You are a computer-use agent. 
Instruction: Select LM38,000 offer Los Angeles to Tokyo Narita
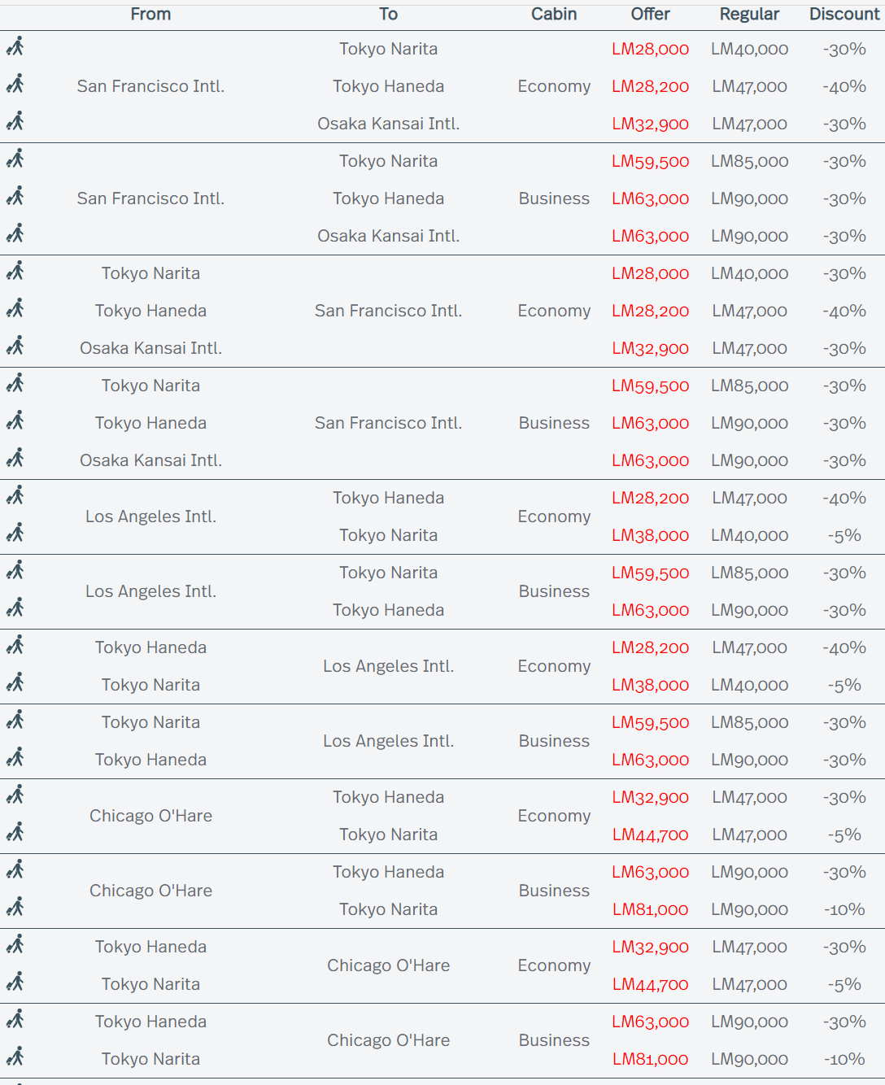(x=650, y=535)
